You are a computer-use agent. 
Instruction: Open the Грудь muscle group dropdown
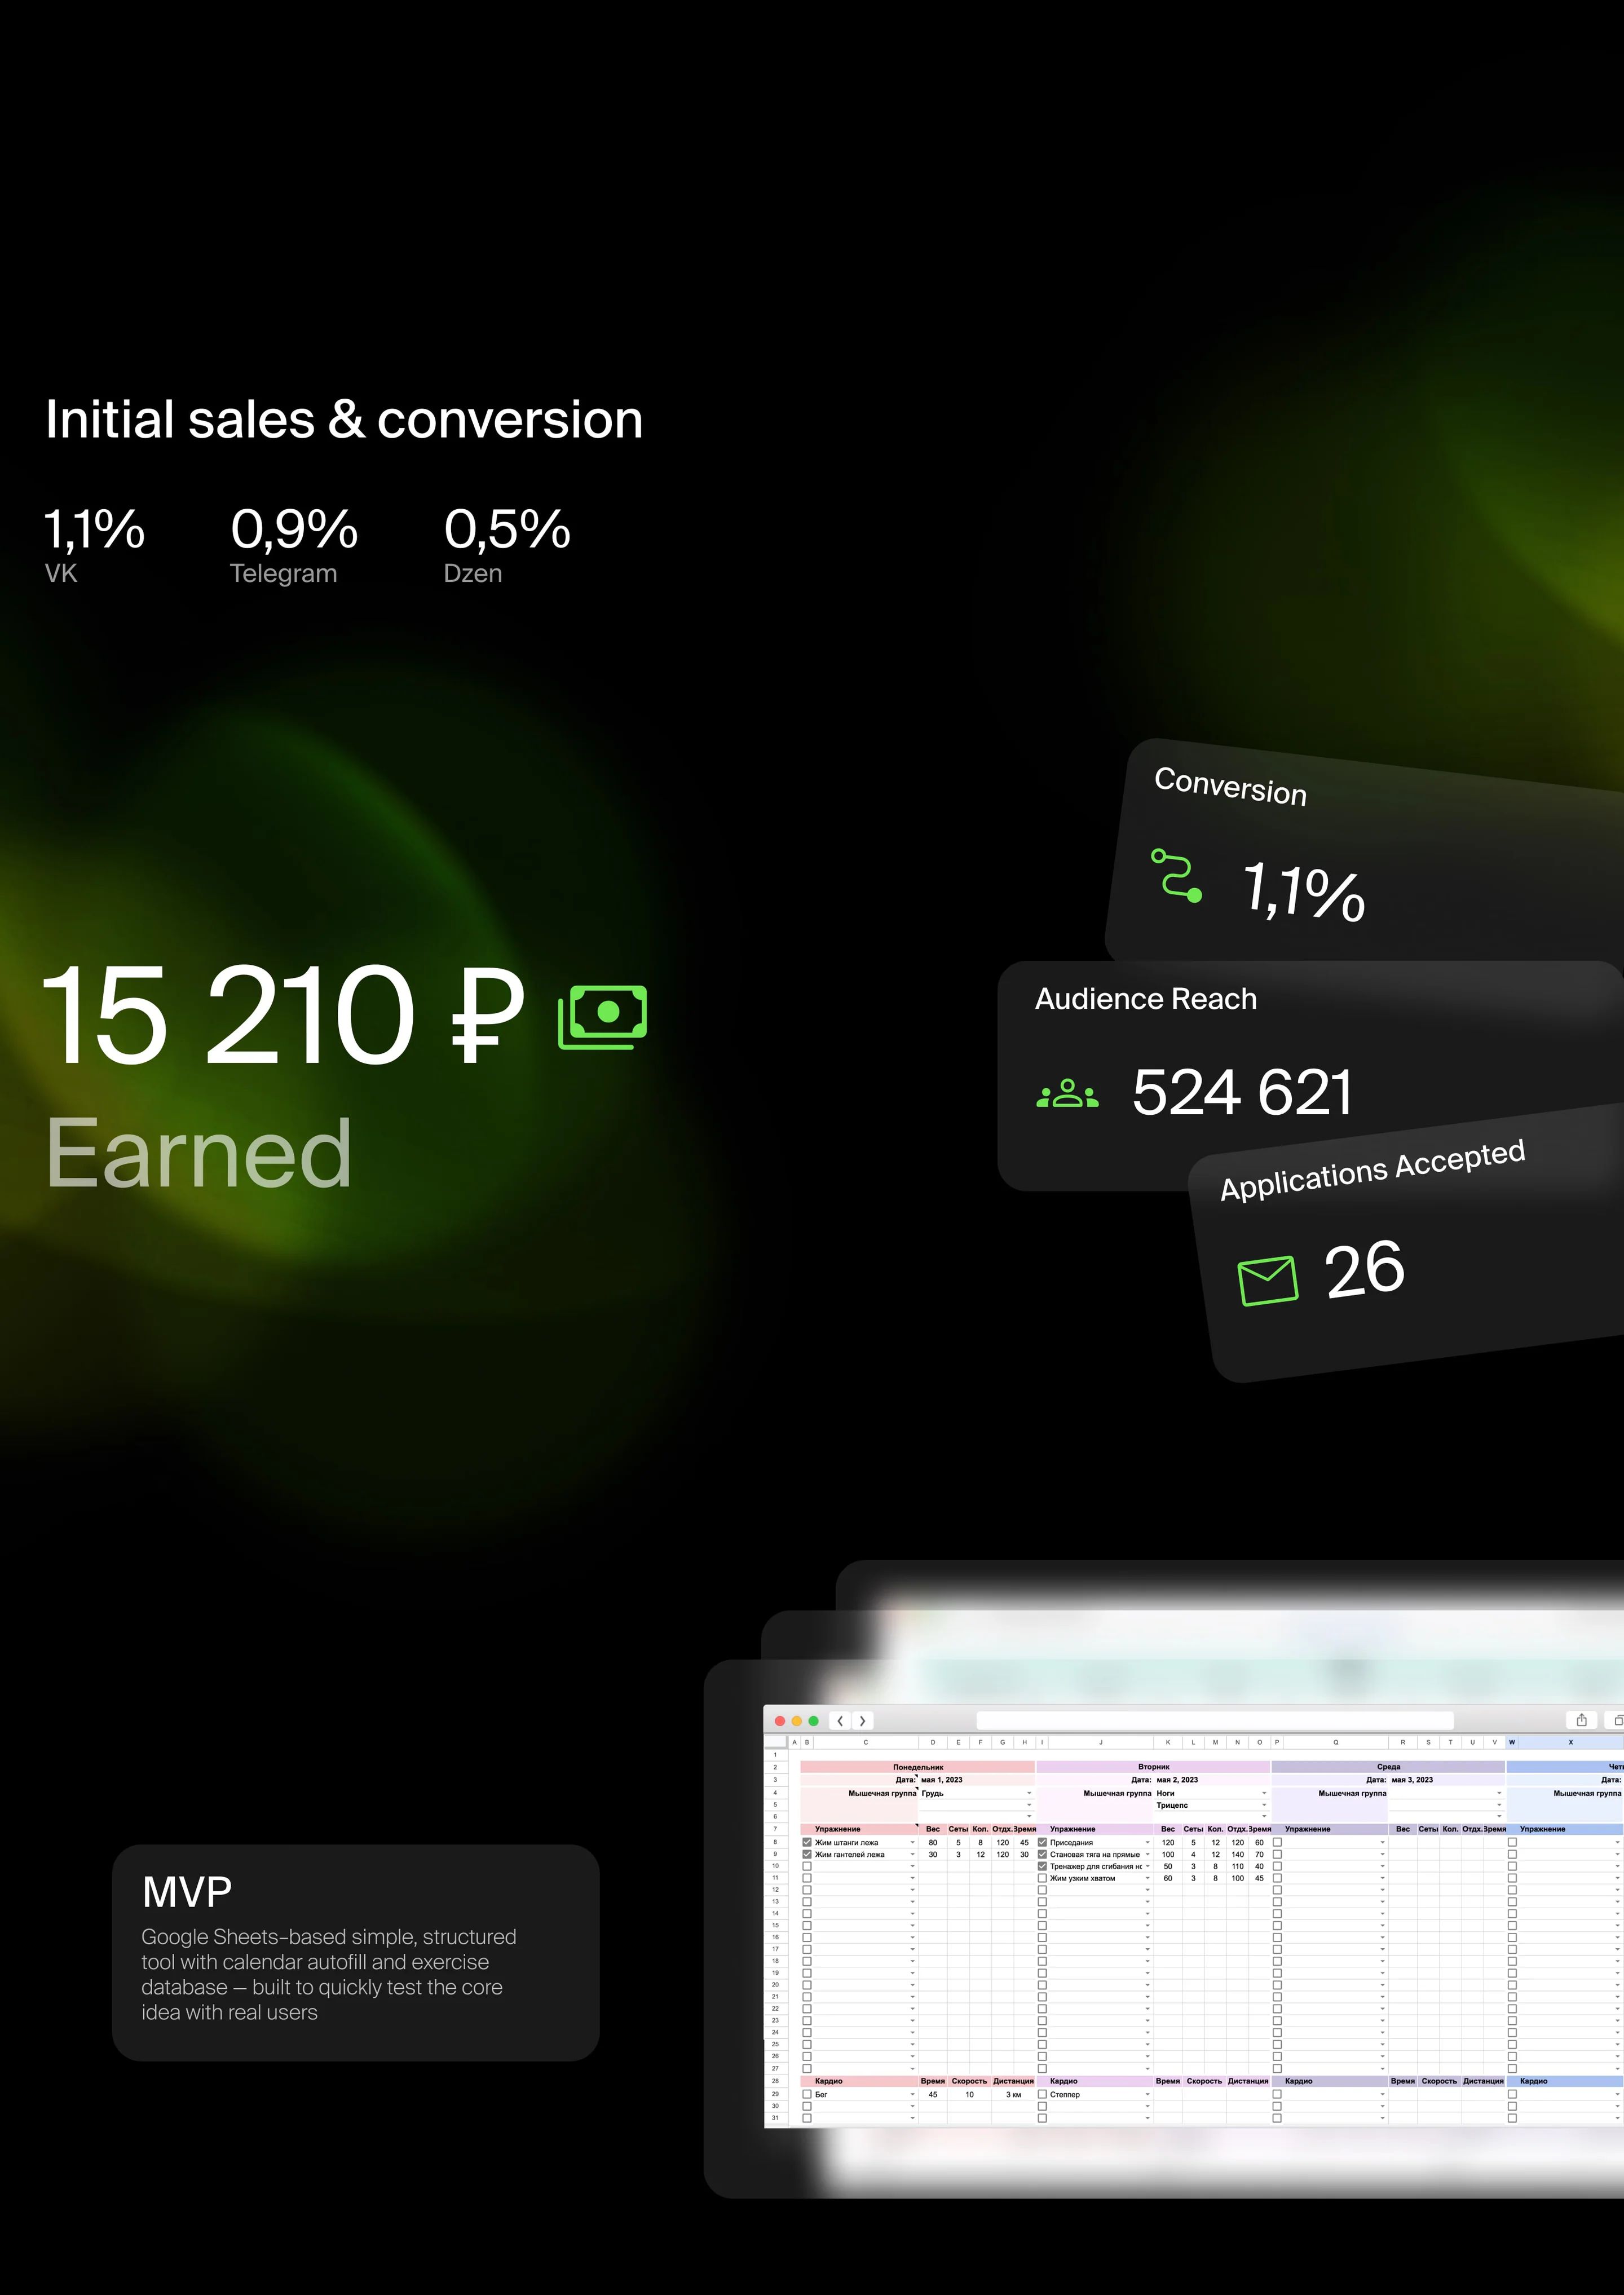pyautogui.click(x=1029, y=1794)
